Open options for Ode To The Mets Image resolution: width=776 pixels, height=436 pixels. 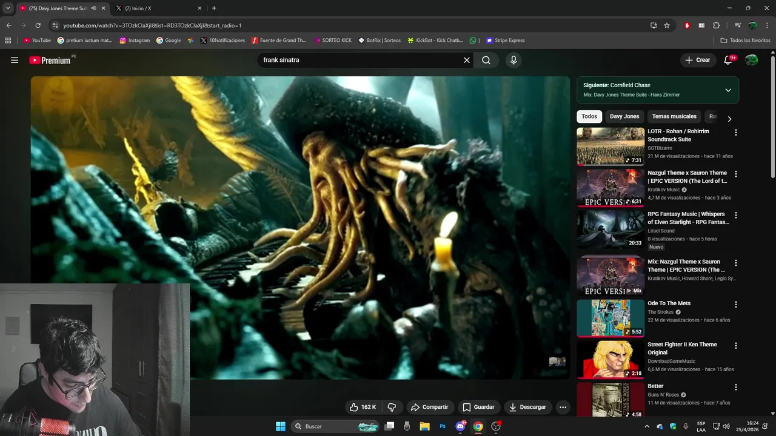[736, 304]
